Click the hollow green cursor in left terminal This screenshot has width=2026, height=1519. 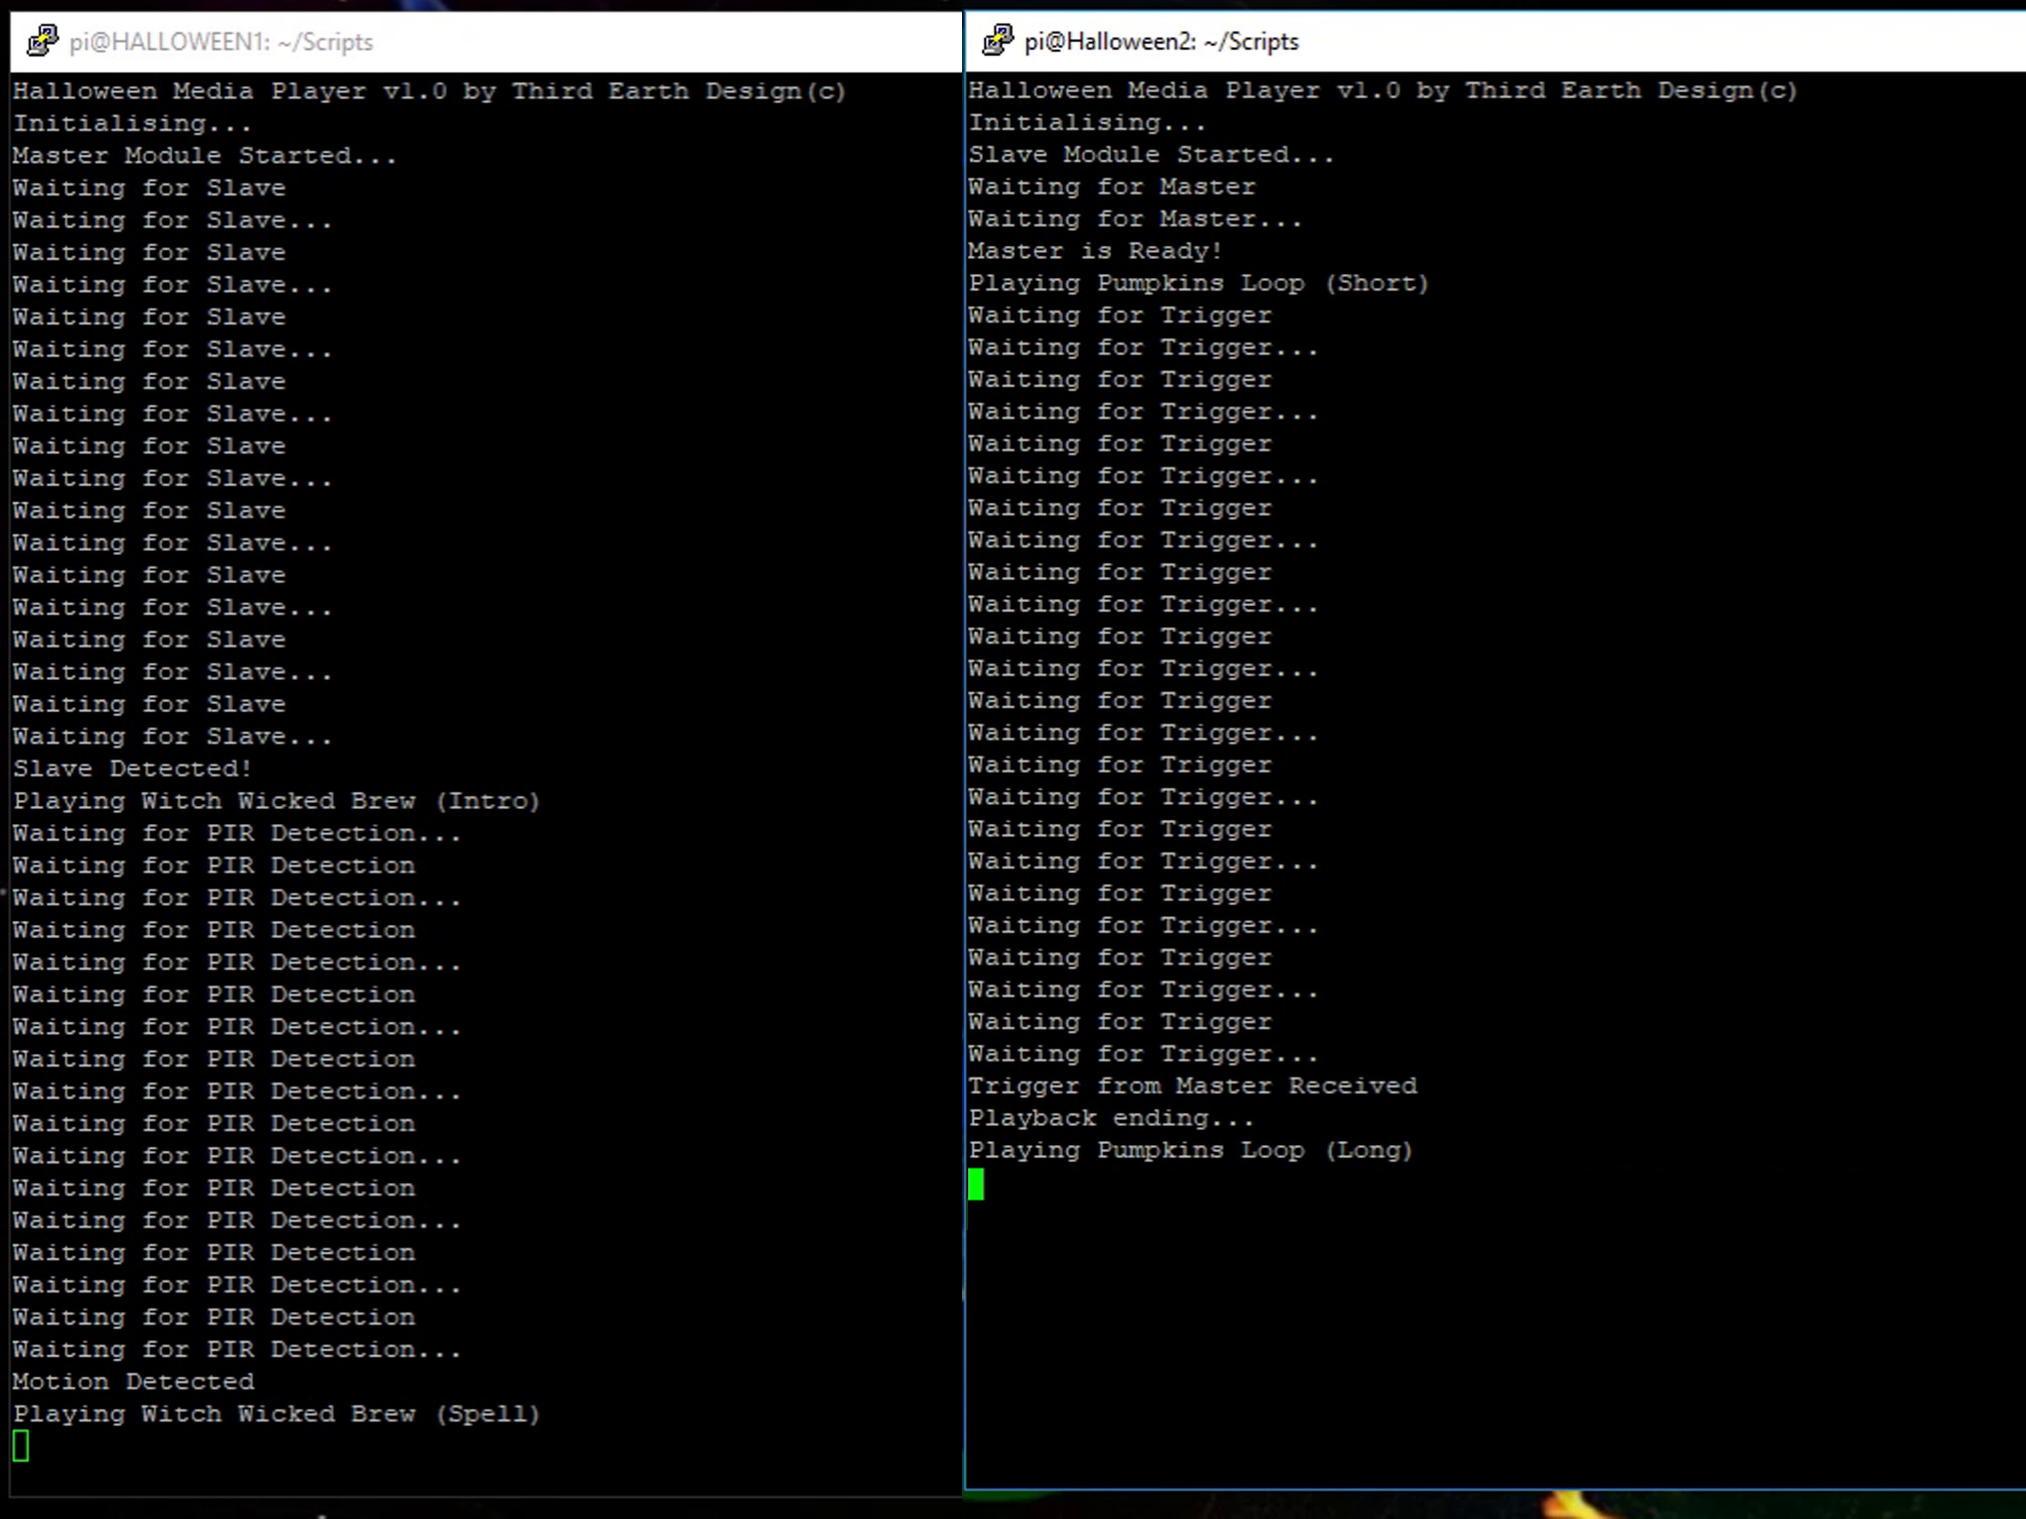(21, 1447)
